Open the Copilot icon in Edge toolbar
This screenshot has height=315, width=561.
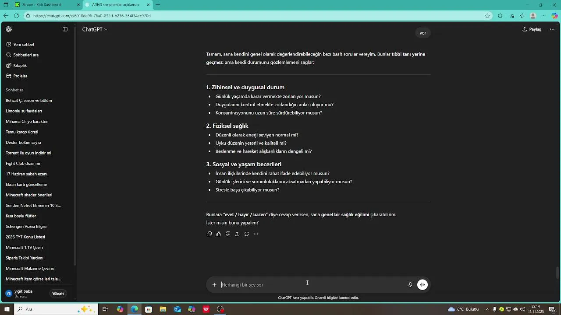click(x=554, y=16)
